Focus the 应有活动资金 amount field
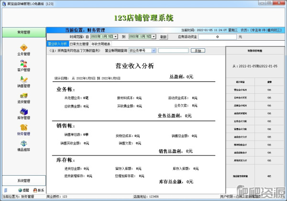Screen dimensions: 287x201 point(218,37)
